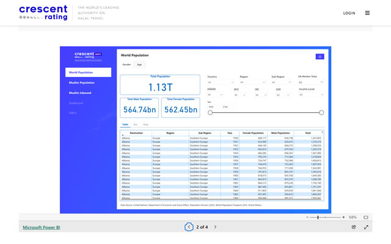The image size is (391, 244).
Task: Enter full screen mode icon
Action: click(x=367, y=227)
